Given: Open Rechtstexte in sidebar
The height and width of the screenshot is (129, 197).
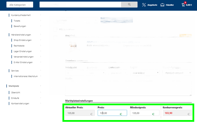Looking at the screenshot, I should 19,46.
